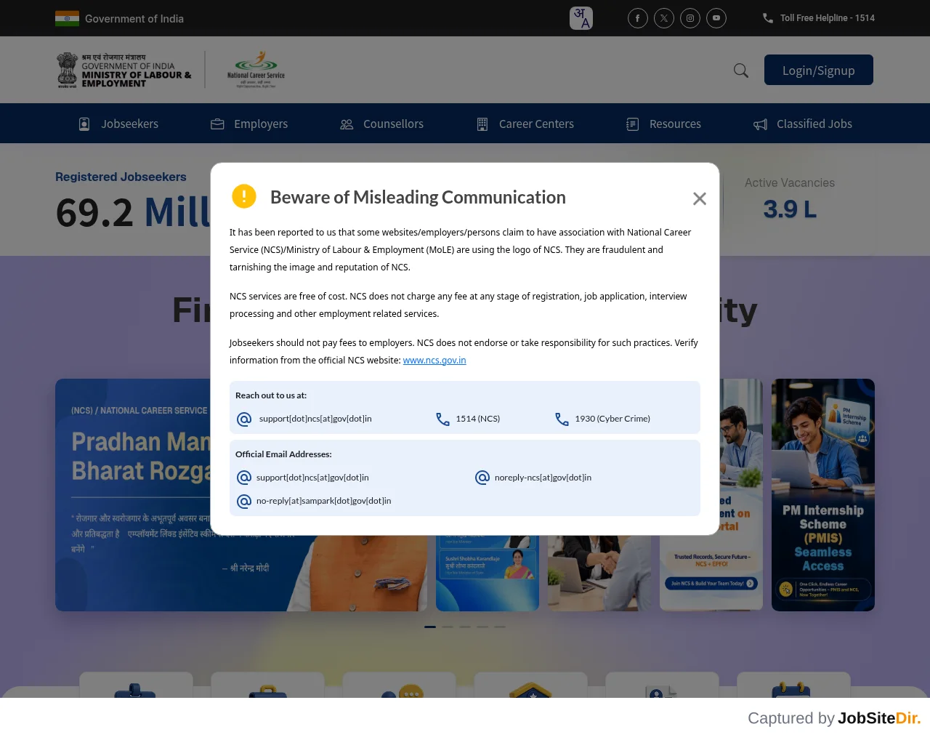Open the Instagram social icon
Viewport: 930px width, 740px height.
click(x=690, y=18)
